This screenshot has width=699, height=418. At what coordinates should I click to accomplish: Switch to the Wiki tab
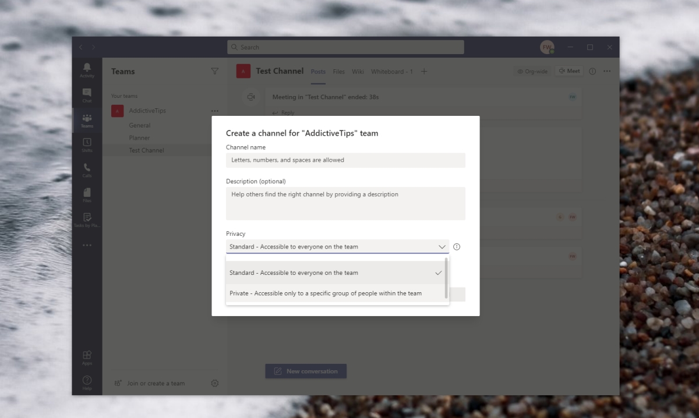[358, 72]
